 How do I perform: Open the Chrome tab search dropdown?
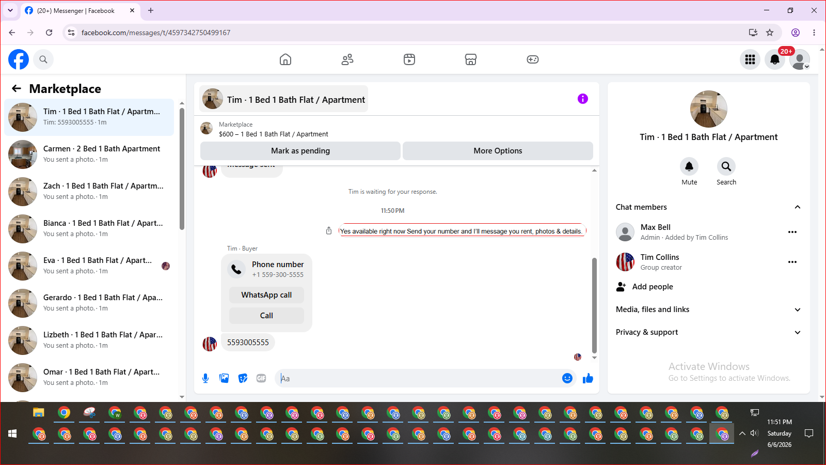pos(10,10)
